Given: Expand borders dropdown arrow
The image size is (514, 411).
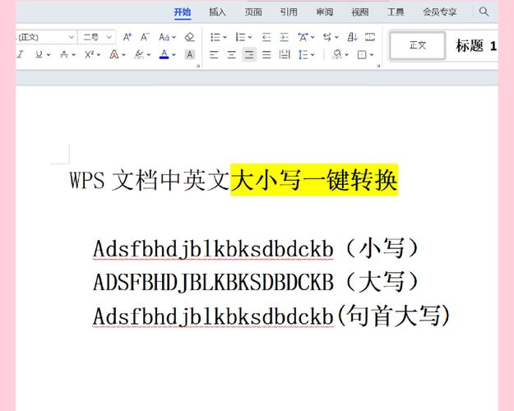Looking at the screenshot, I should [372, 55].
